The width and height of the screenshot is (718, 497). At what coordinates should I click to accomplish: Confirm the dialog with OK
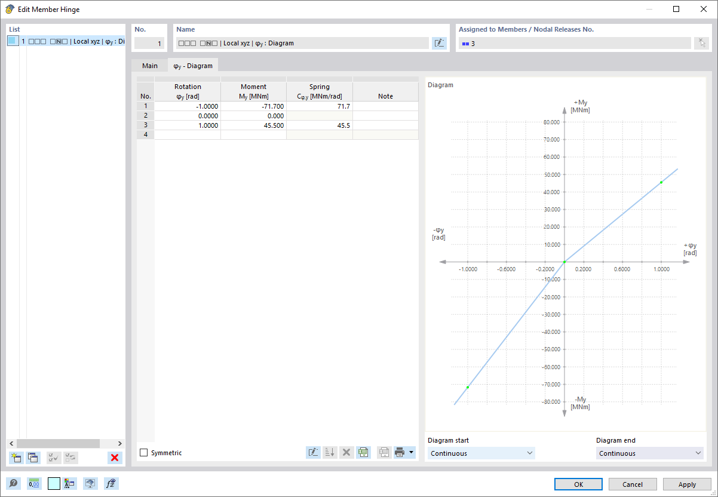click(578, 484)
